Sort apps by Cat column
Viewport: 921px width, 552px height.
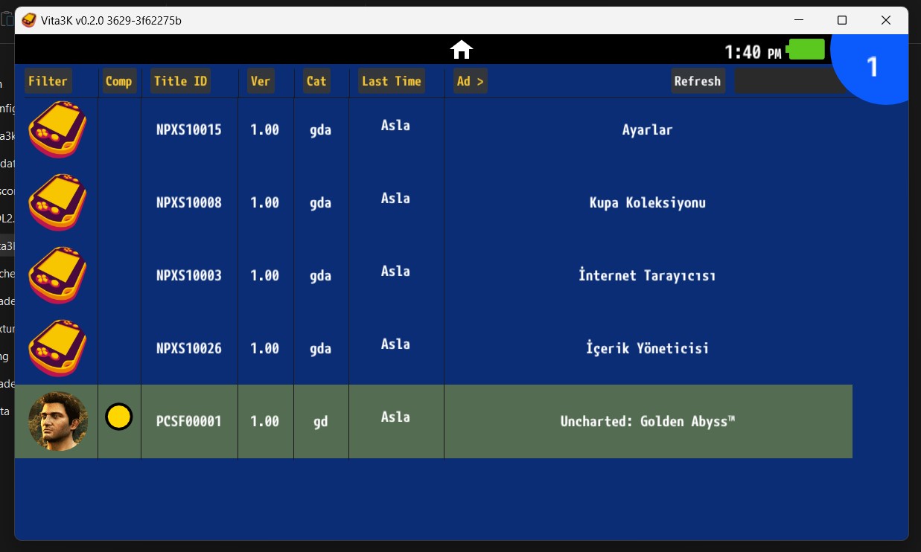(316, 81)
